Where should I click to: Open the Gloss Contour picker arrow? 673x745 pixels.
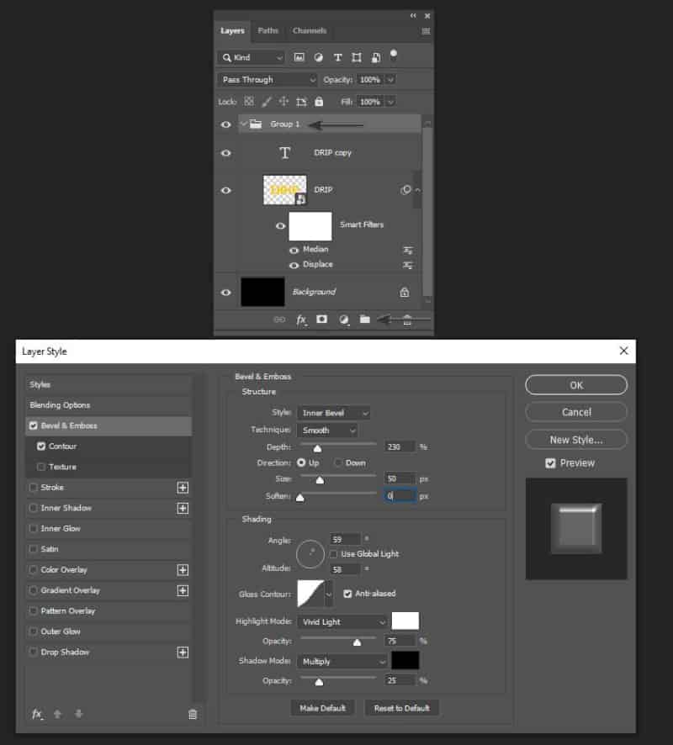pos(328,594)
